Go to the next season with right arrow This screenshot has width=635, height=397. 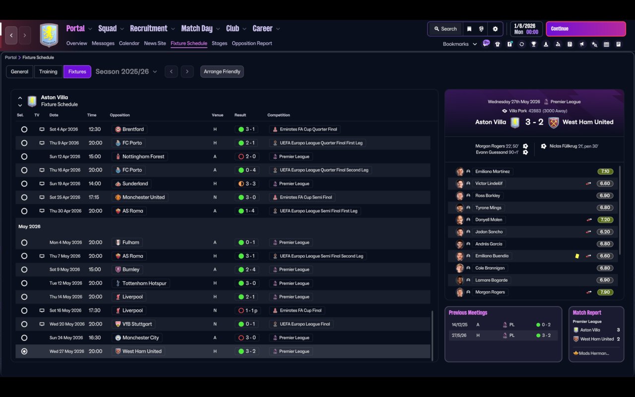pyautogui.click(x=187, y=71)
